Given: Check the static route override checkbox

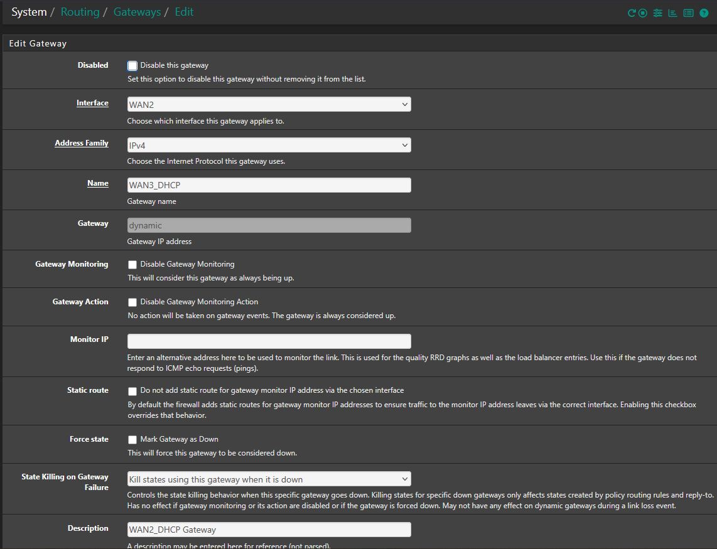Looking at the screenshot, I should click(132, 391).
